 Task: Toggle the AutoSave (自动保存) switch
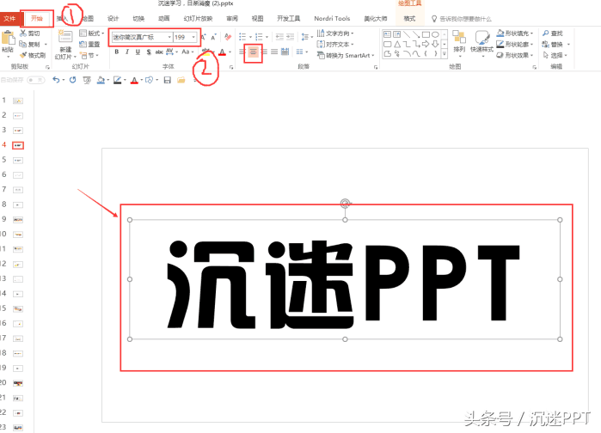(x=35, y=80)
